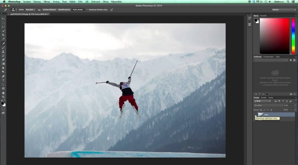
Task: Open the Soubor menu
Action: (x=27, y=2)
